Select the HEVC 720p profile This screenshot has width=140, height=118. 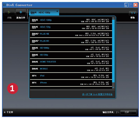click(71, 27)
